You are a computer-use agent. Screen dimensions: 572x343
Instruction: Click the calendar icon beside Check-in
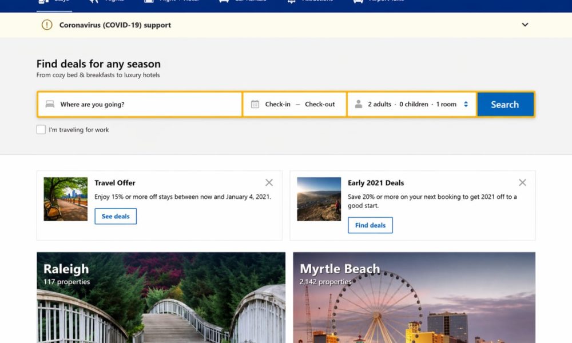(x=255, y=105)
